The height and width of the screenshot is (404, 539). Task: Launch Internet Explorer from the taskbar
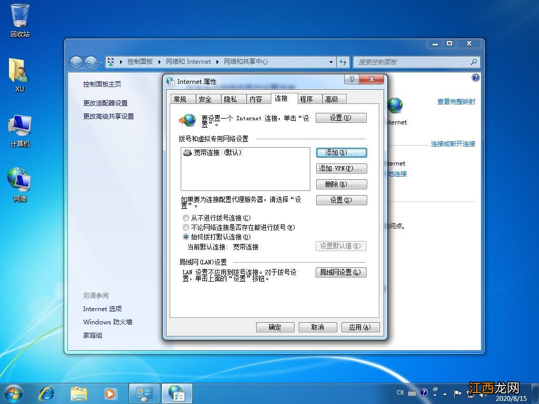point(46,393)
